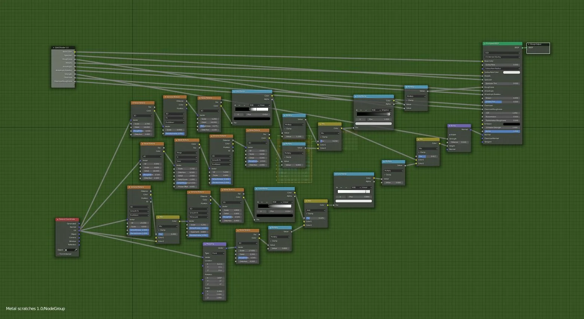Click the eyedropper on Texture Coordinate Object field

pos(76,250)
